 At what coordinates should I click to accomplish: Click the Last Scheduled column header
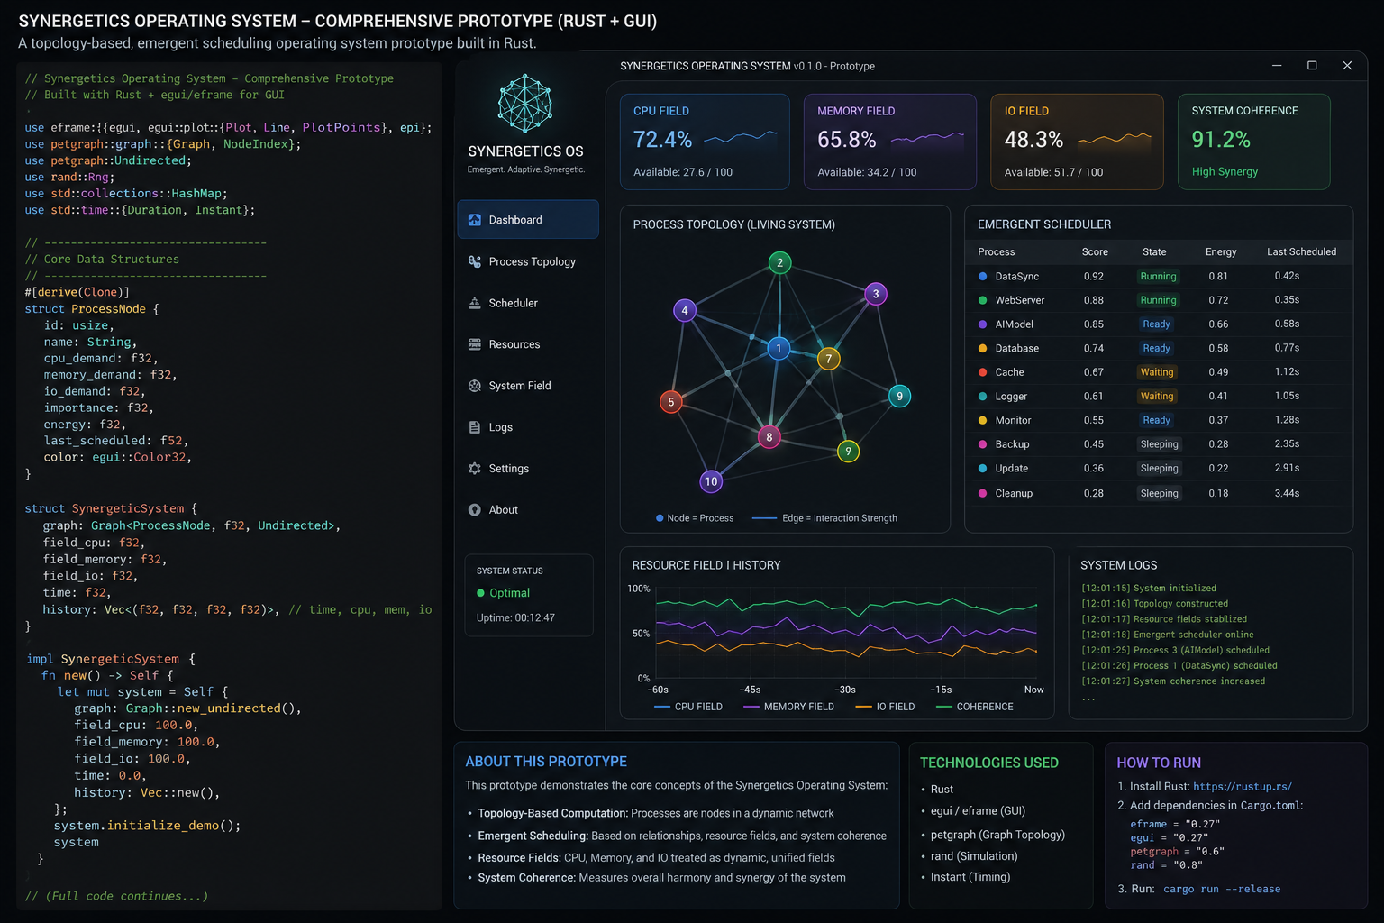pyautogui.click(x=1301, y=252)
